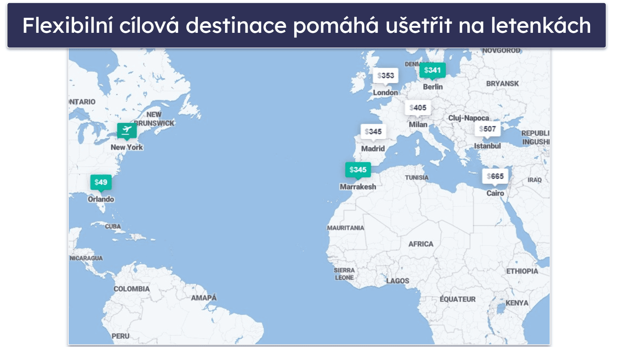Click the CUBA map label

113,227
